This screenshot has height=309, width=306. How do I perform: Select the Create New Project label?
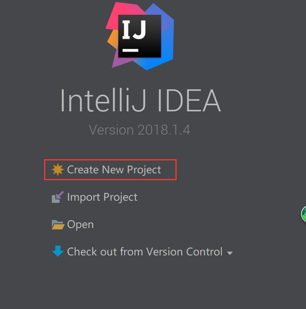click(x=114, y=170)
